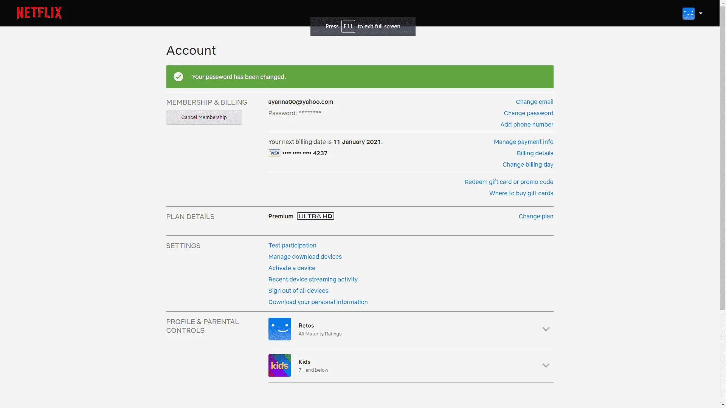Image resolution: width=726 pixels, height=408 pixels.
Task: Select Manage payment info
Action: [523, 142]
